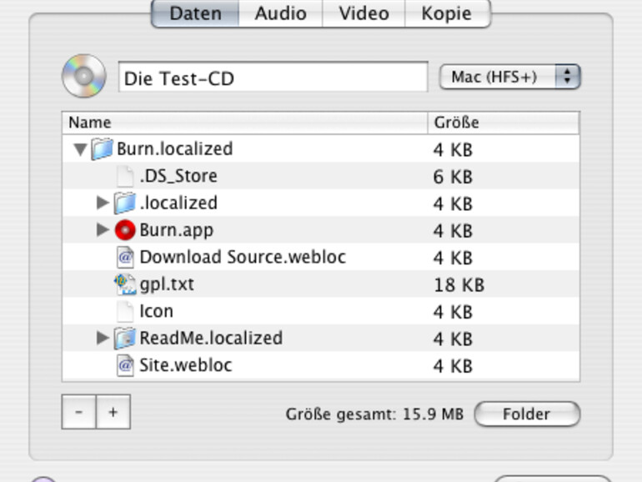Click the Folder button
The image size is (642, 482).
pos(526,414)
